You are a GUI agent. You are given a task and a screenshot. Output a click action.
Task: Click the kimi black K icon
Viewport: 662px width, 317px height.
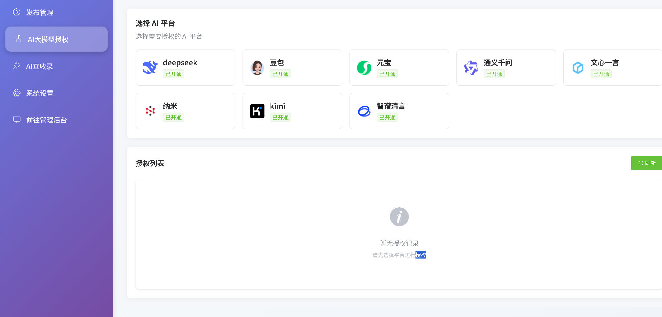[257, 111]
